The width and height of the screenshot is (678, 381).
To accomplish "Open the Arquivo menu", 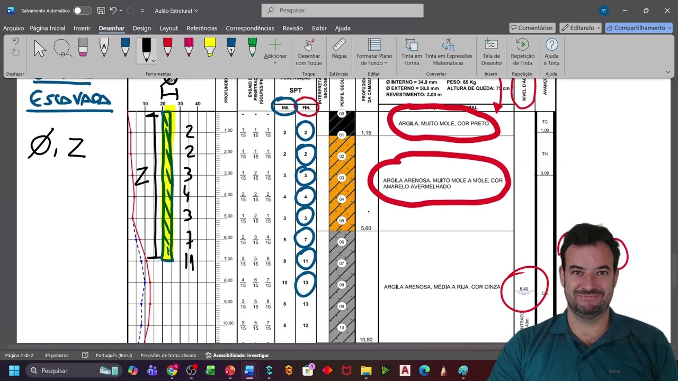I will [x=14, y=28].
